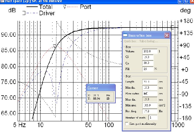194x132 pixels.
Task: Click the Flare radius field
Action: (x=150, y=94)
